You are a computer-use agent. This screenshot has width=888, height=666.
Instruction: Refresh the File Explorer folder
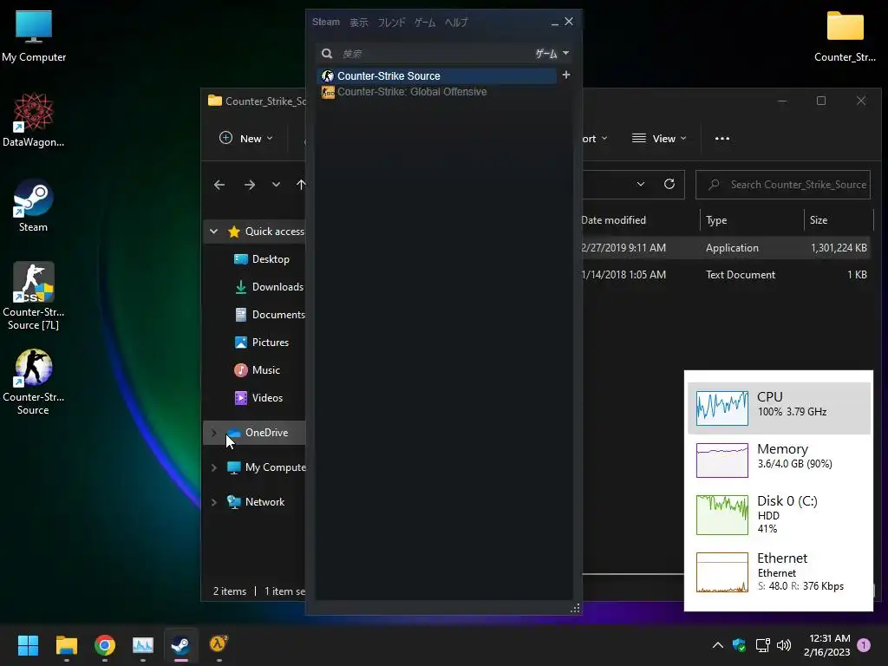(669, 184)
